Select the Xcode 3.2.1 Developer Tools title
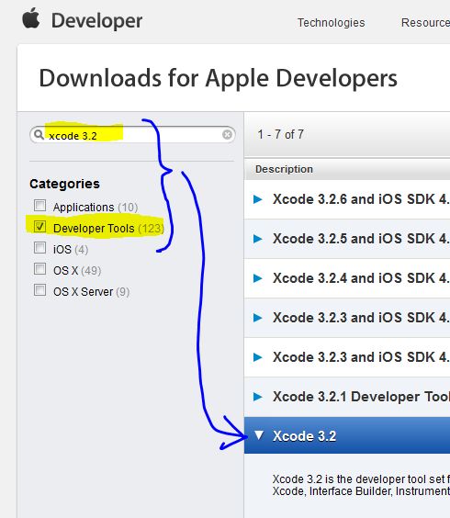 tap(361, 397)
